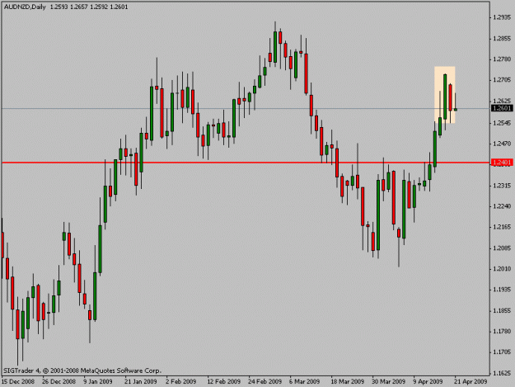This screenshot has width=515, height=387.
Task: Click the 9 Apr 2009 date label
Action: click(428, 381)
